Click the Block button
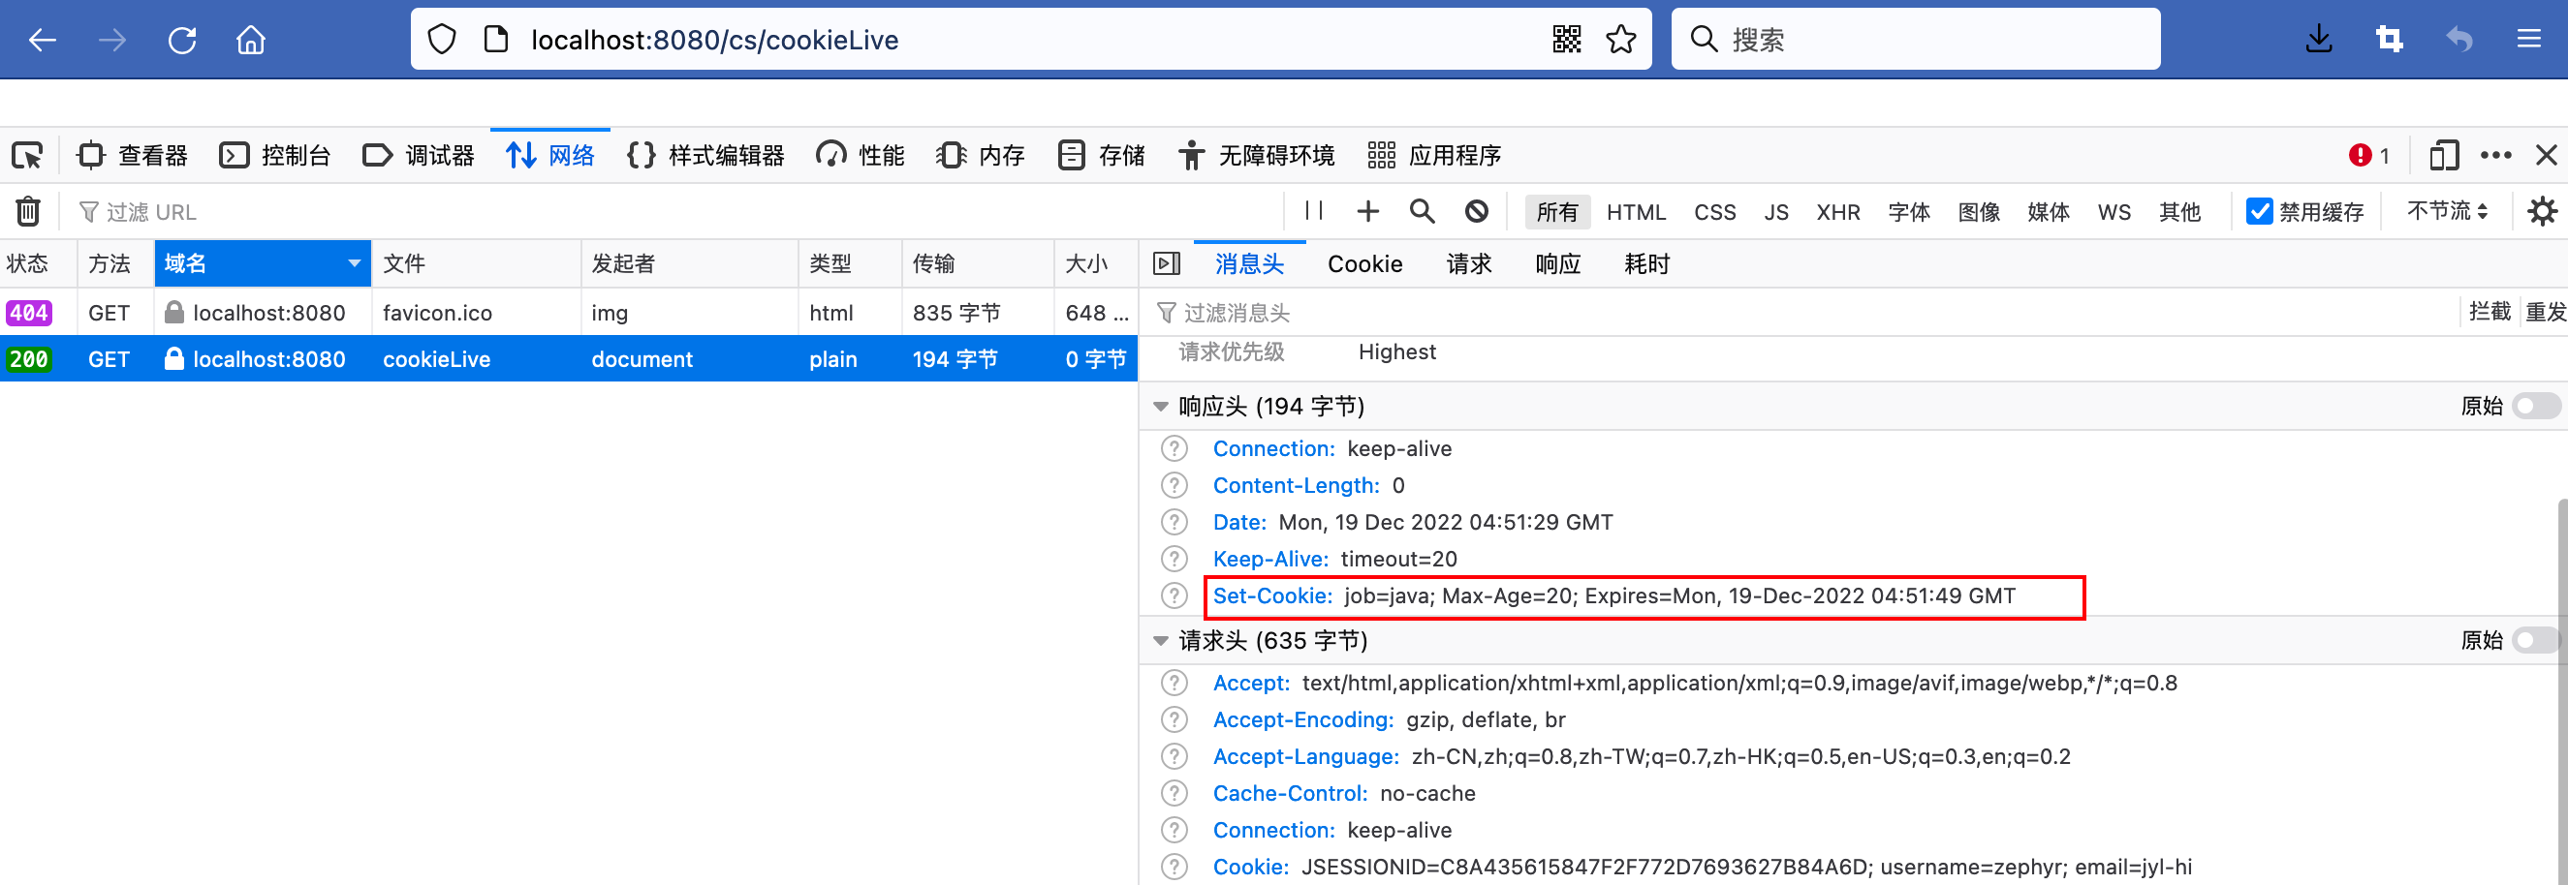The width and height of the screenshot is (2568, 885). click(x=2490, y=312)
